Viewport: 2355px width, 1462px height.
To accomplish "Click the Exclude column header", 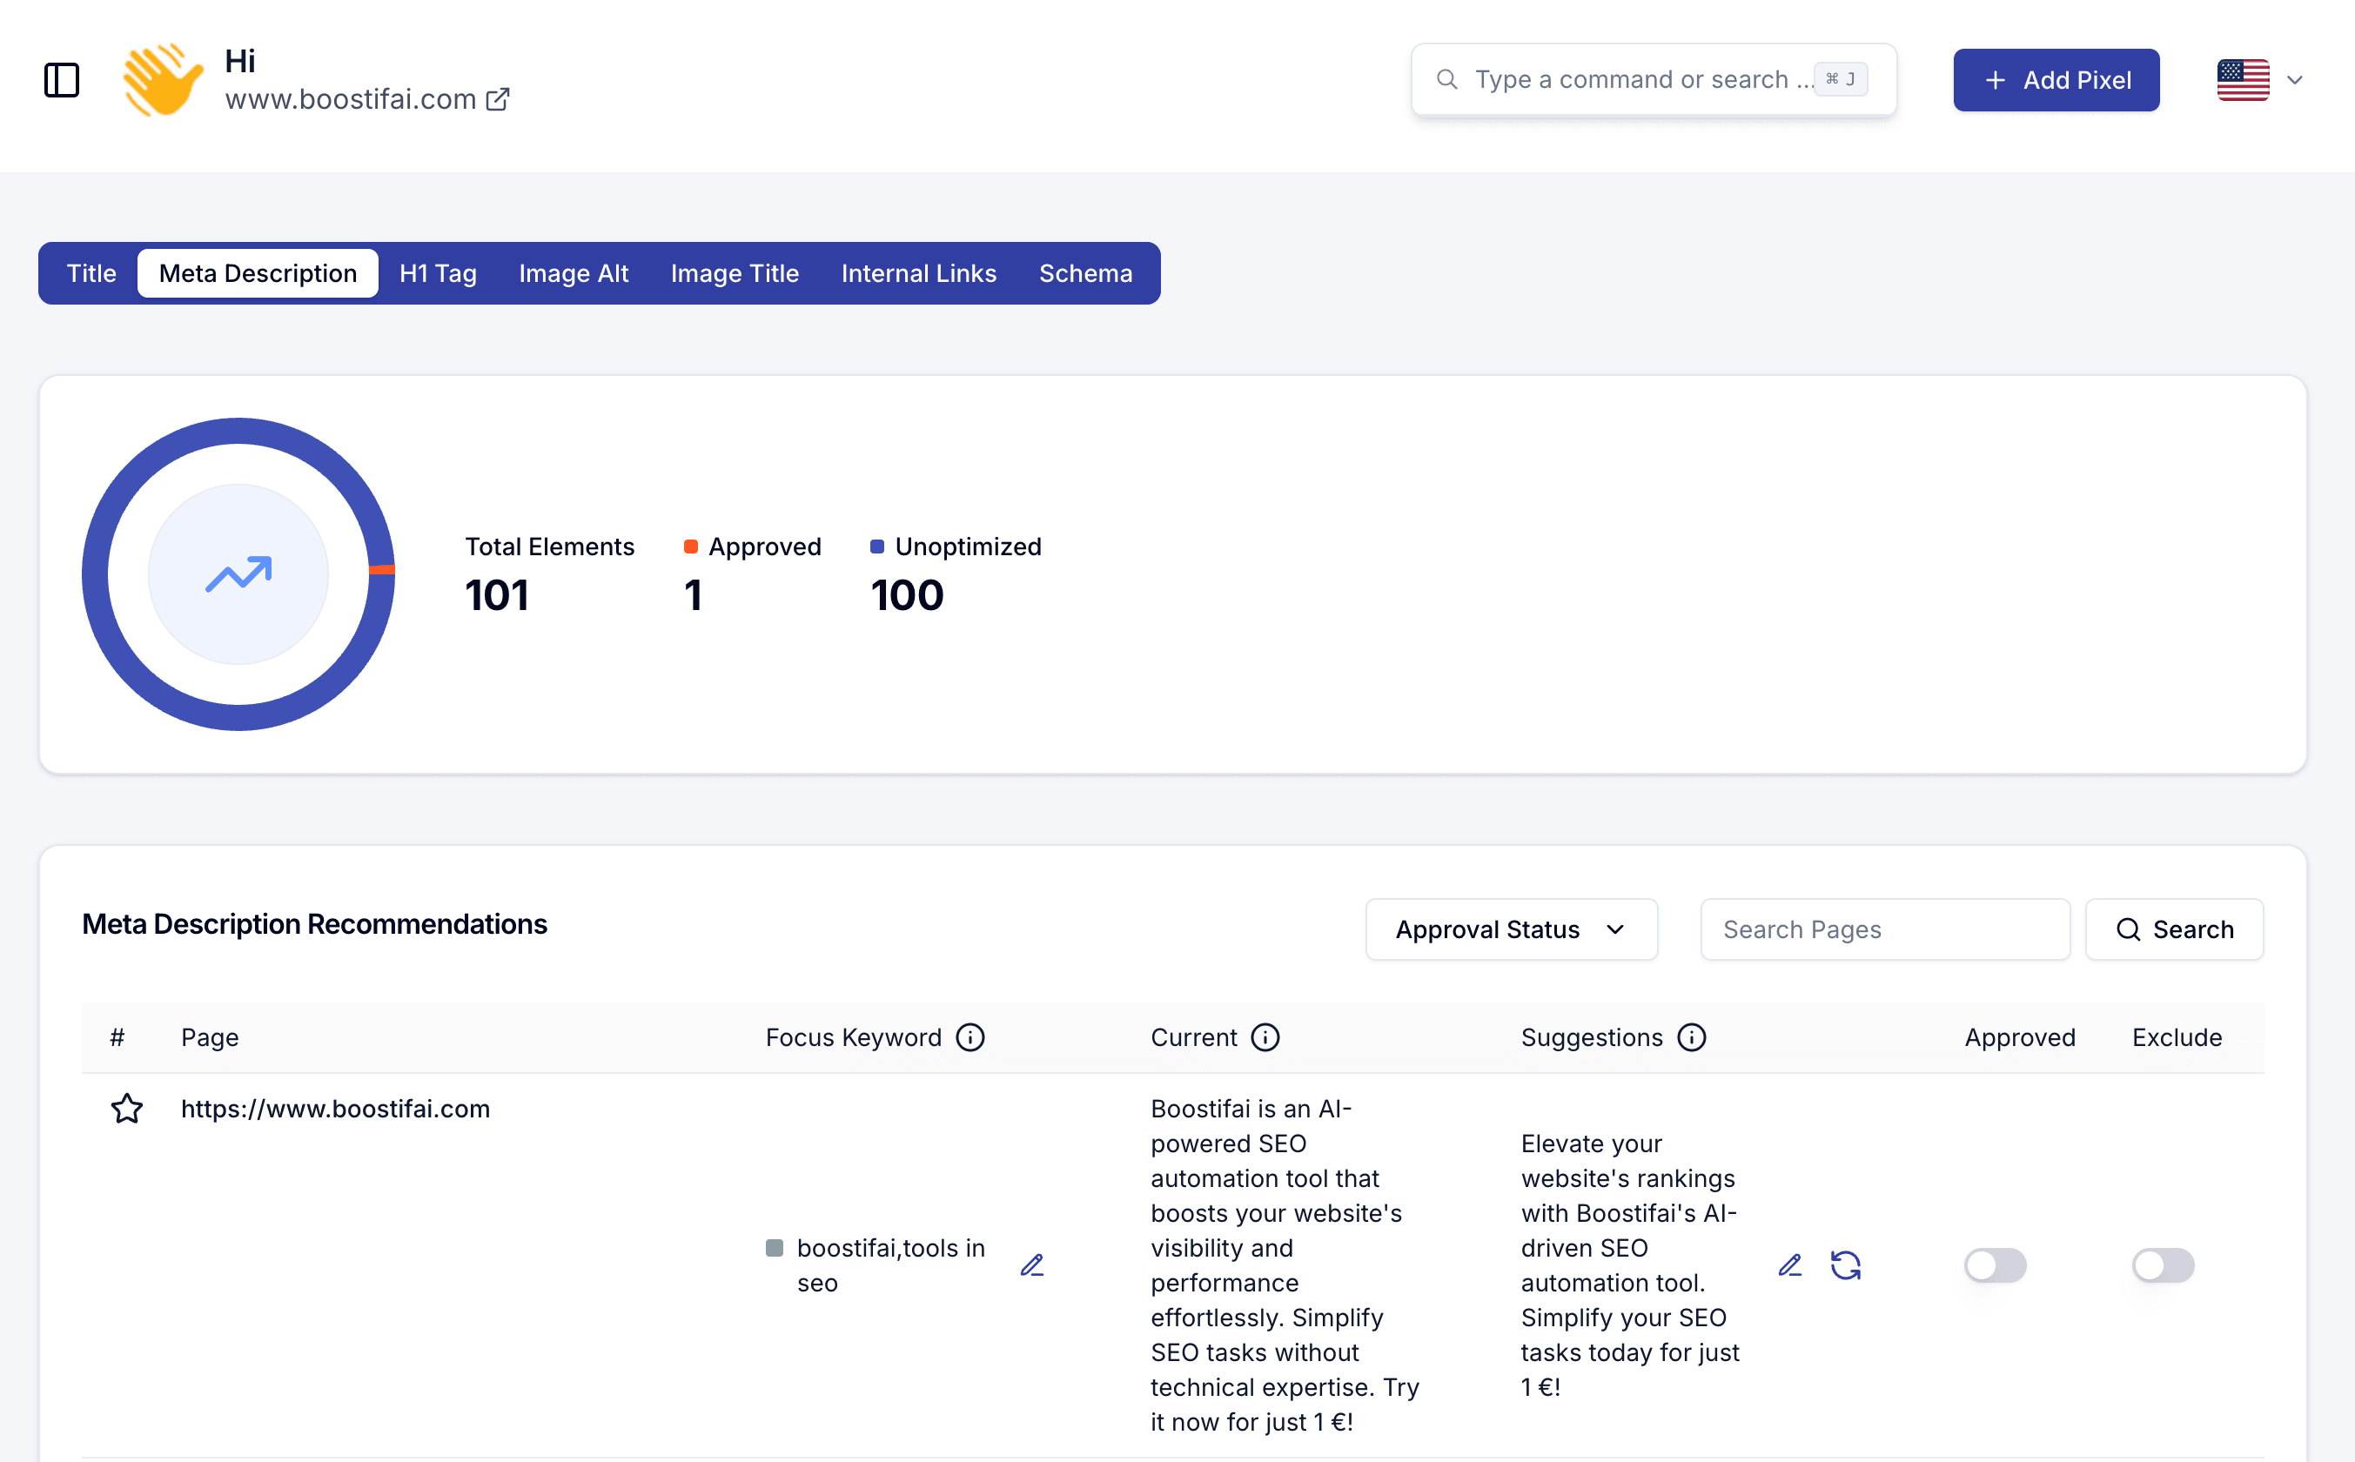I will click(x=2176, y=1037).
